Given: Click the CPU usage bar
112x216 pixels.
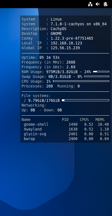Looking at the screenshot, I should (x=81, y=81).
